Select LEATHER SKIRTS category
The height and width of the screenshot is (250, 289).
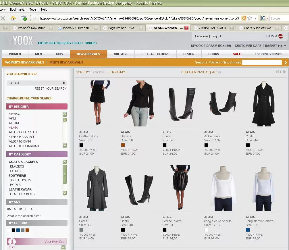pyautogui.click(x=22, y=194)
